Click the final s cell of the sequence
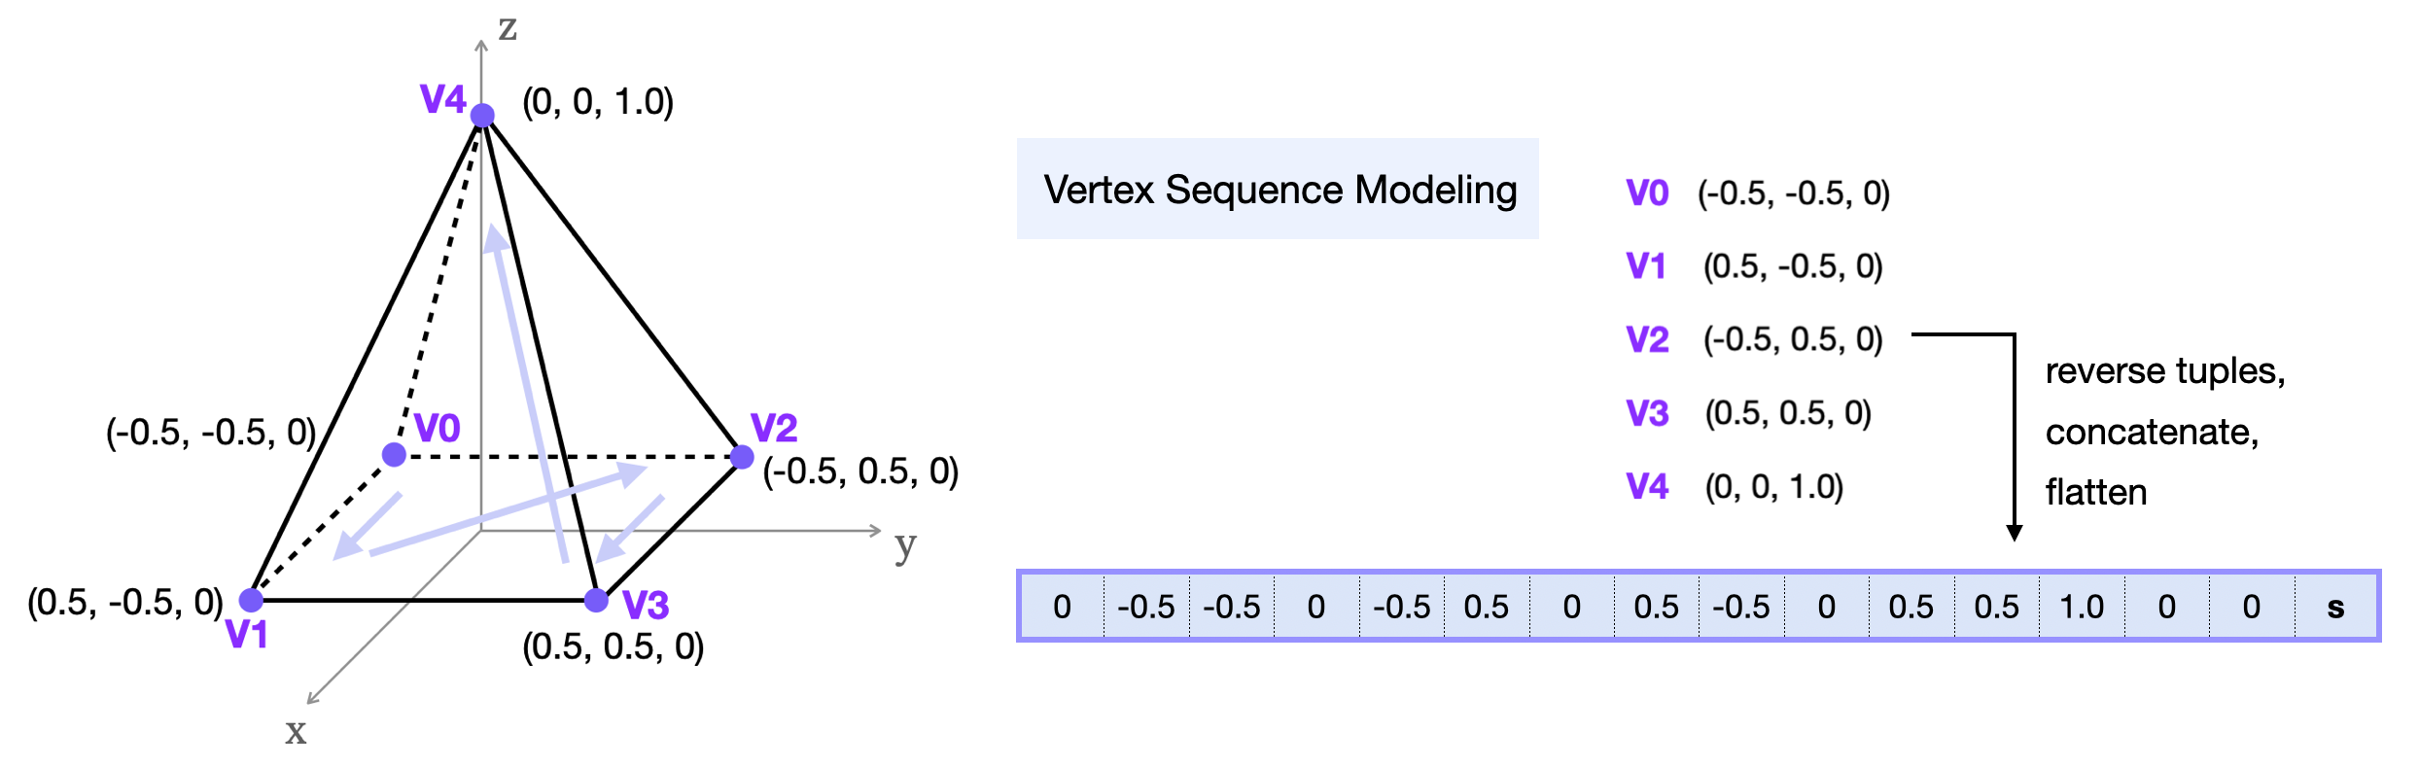2419x768 pixels. [2336, 607]
